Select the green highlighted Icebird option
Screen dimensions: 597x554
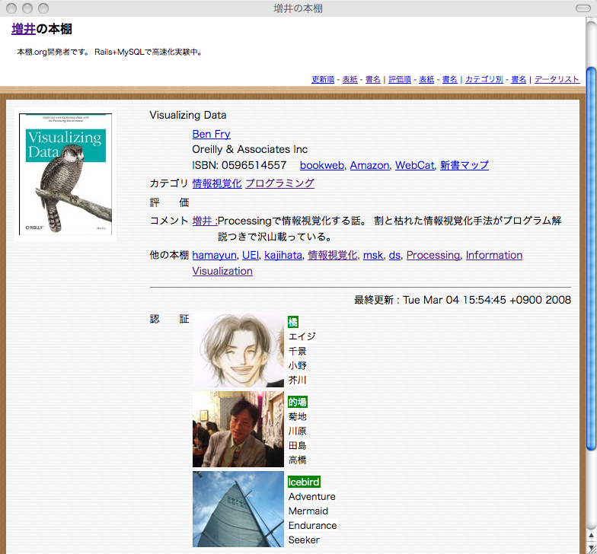point(304,482)
